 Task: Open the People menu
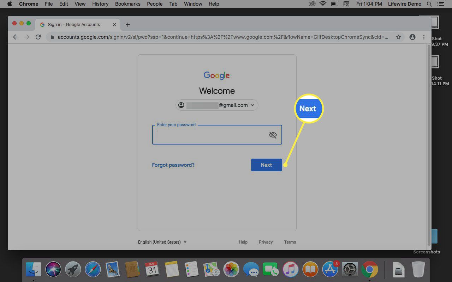click(155, 4)
